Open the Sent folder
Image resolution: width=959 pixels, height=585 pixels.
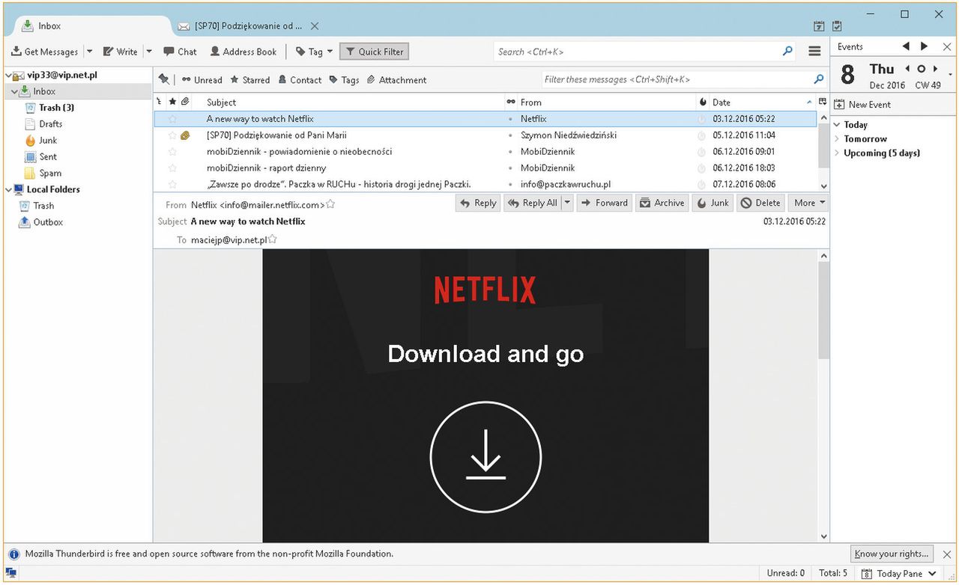[x=48, y=157]
